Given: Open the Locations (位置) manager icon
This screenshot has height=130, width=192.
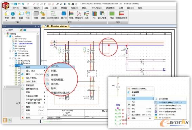Looking at the screenshot, I should (x=36, y=15).
